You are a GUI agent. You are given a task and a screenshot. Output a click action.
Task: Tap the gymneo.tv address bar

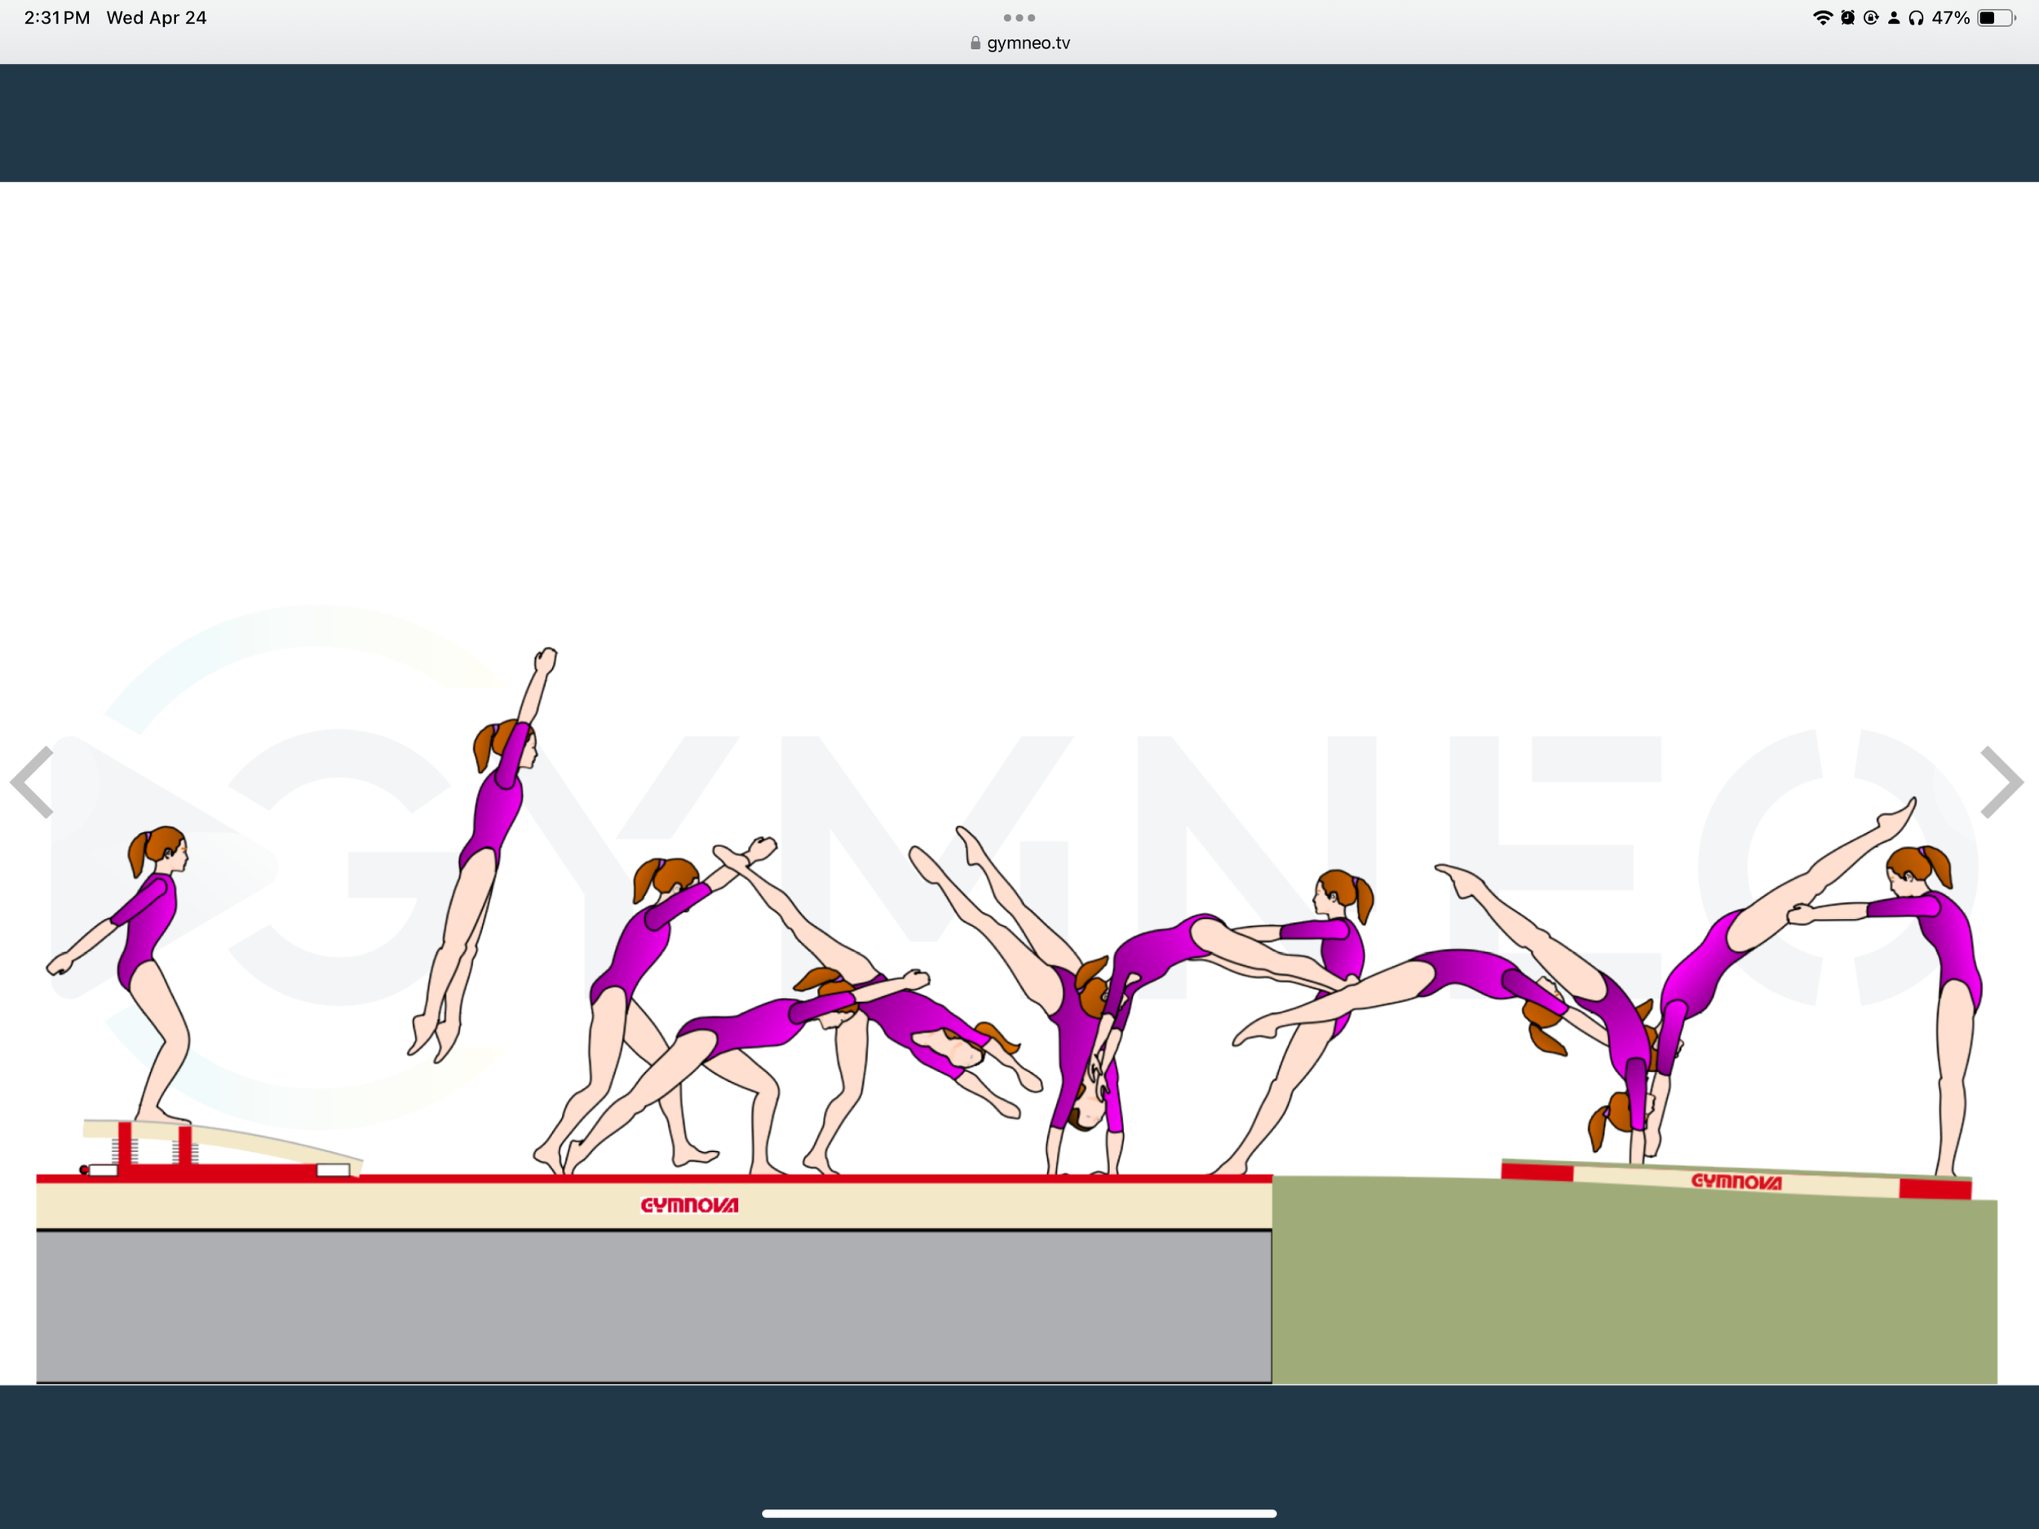(x=1028, y=43)
